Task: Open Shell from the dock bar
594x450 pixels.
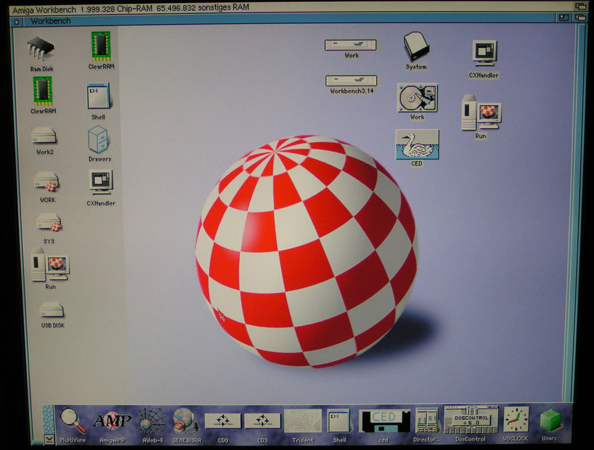Action: point(339,422)
